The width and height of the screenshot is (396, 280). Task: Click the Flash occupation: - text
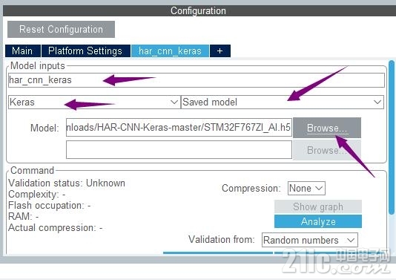[50, 206]
